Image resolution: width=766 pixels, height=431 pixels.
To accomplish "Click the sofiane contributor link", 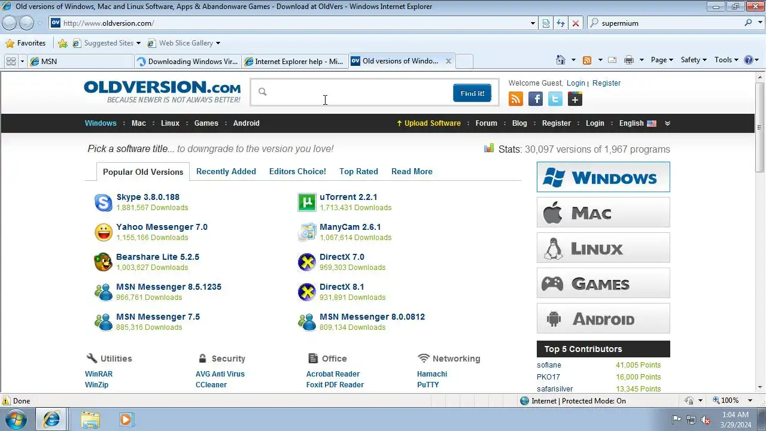I will click(549, 365).
